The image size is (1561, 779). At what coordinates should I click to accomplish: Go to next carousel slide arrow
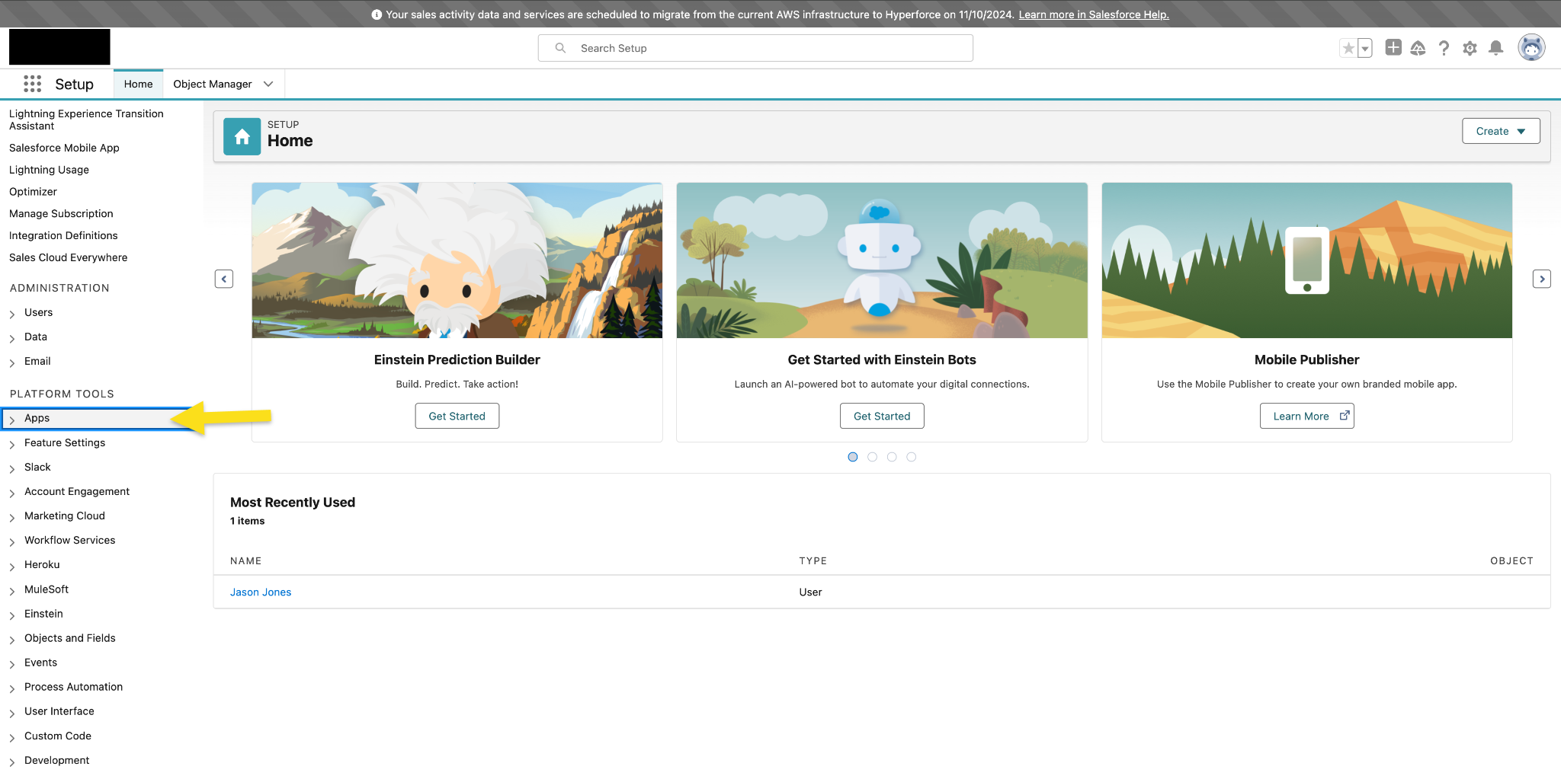point(1541,279)
